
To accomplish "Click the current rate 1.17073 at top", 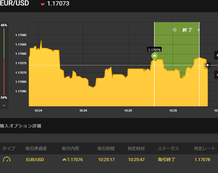I will click(58, 4).
